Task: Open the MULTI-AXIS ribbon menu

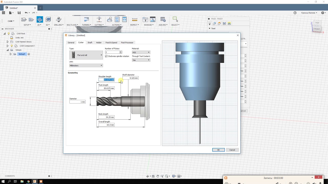Action: point(73,25)
